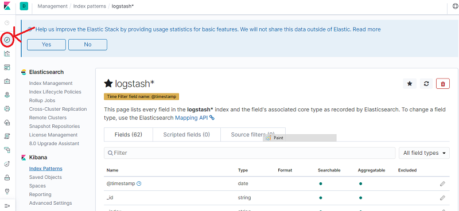Click Yes to share usage statistics

pyautogui.click(x=46, y=45)
